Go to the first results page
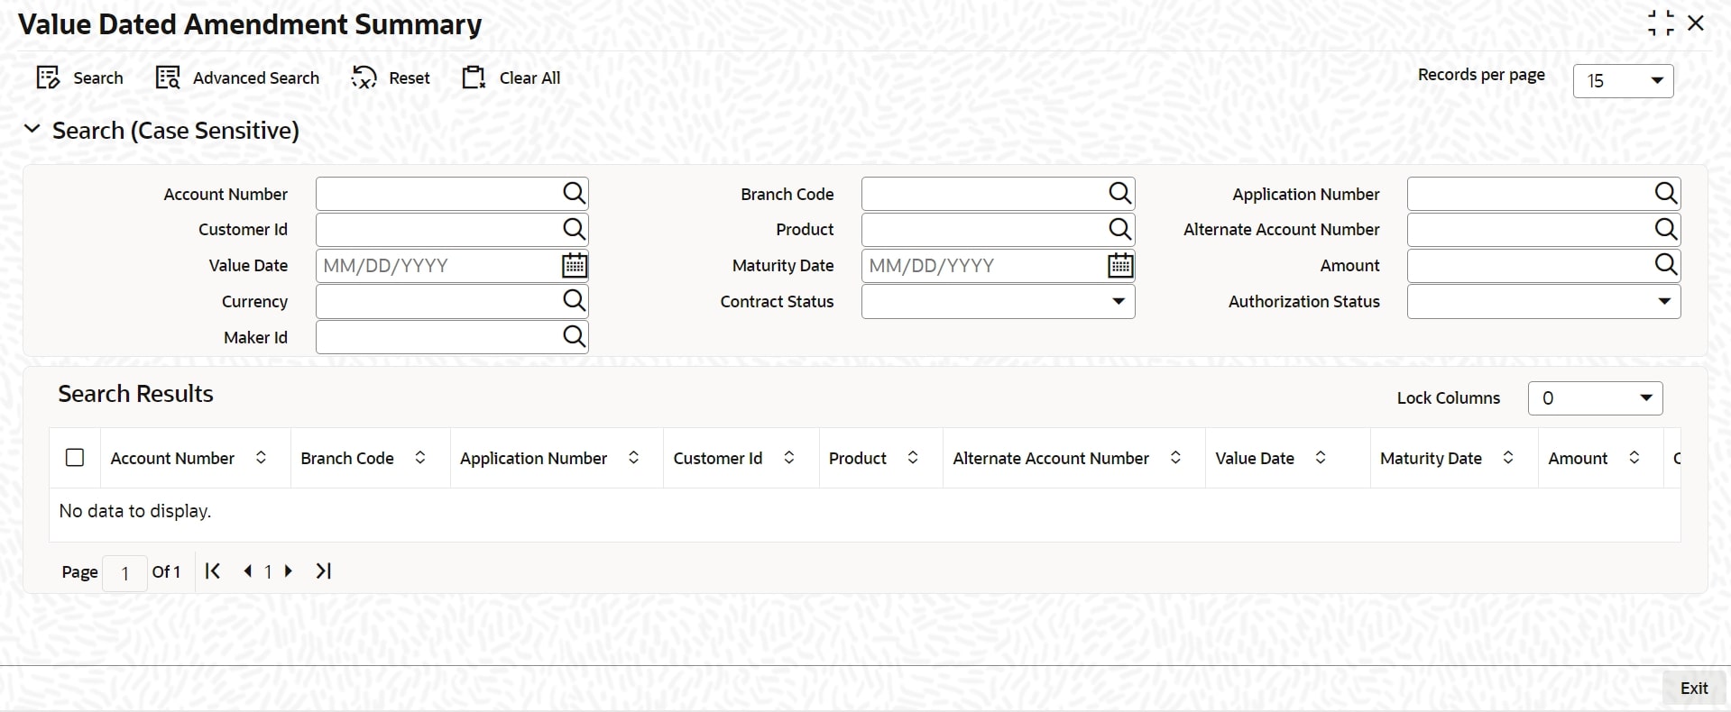 coord(213,571)
